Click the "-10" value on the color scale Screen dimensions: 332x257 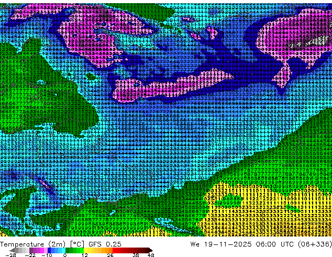(47, 255)
